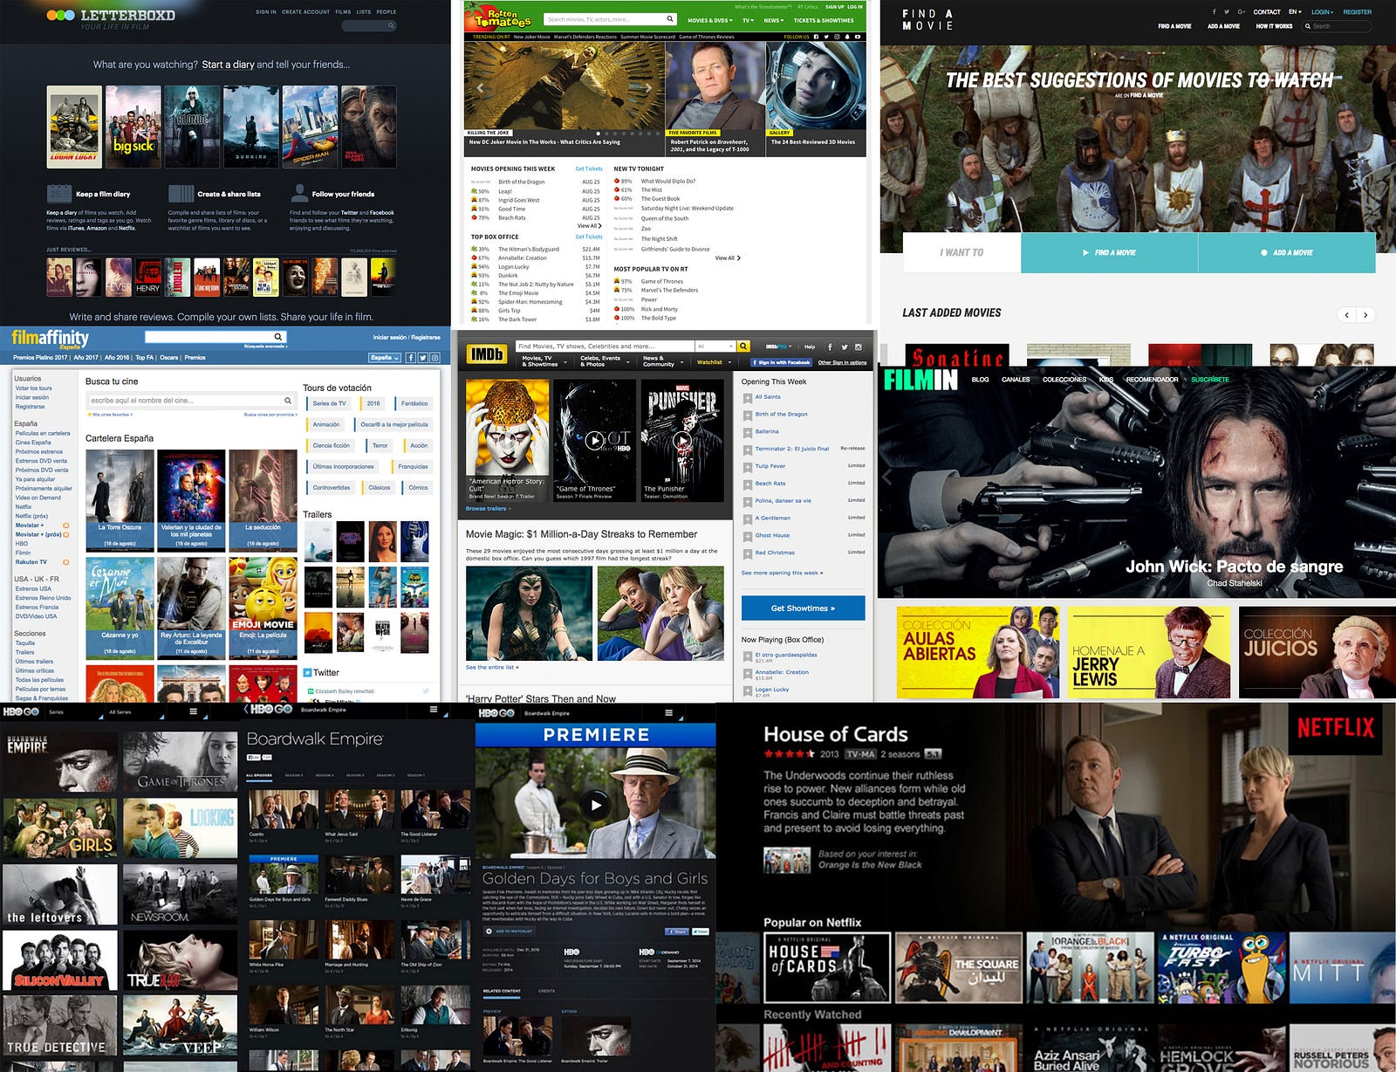Toggle Add to Watchlist on HBO GO premiere

[510, 931]
